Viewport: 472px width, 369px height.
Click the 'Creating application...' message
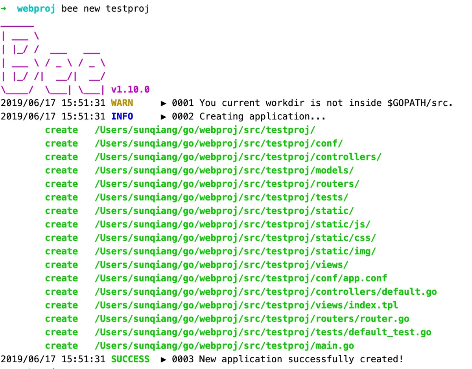(262, 116)
